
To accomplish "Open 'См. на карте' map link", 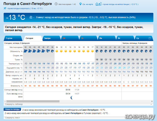I will click(88, 4).
